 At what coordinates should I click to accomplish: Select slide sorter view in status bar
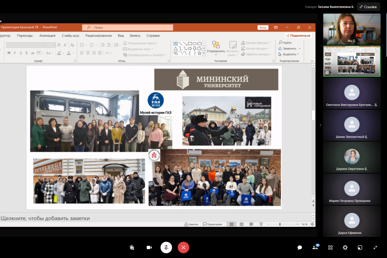point(242,224)
